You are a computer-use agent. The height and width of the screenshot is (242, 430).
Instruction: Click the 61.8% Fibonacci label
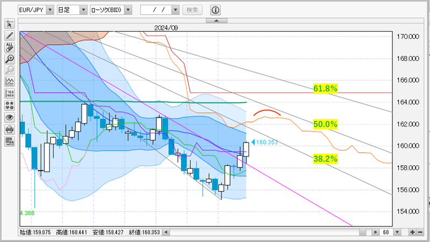325,89
